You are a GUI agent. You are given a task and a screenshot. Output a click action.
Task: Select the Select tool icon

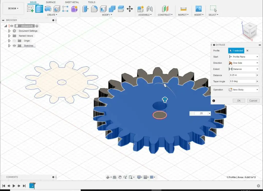213,9
